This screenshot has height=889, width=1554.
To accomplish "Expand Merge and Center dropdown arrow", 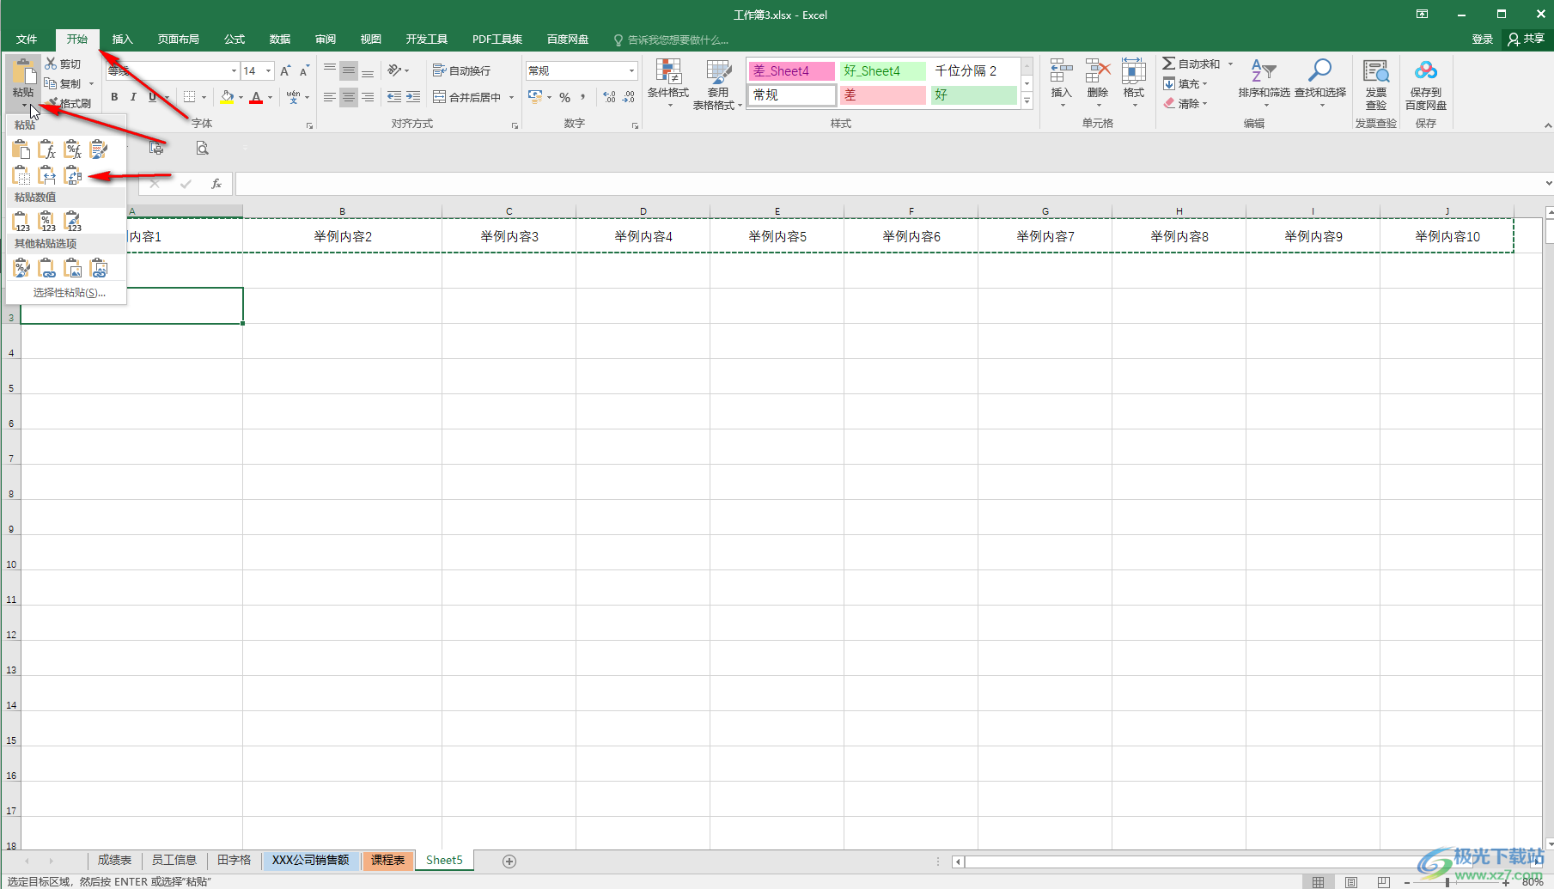I will 511,97.
